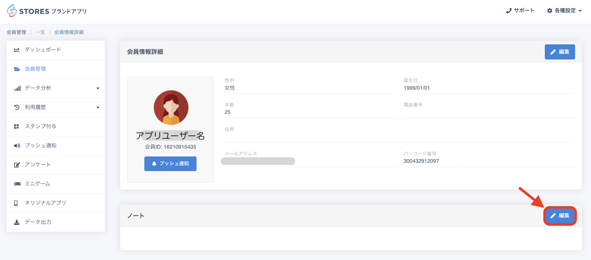This screenshot has width=591, height=260.
Task: Expand the データ分析 submenu arrow
Action: click(x=98, y=88)
